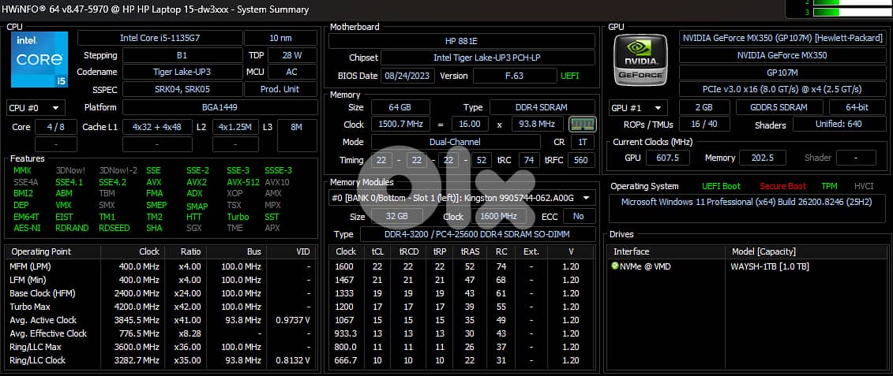Click the 4x1.25M L2 cache field
The image size is (893, 376).
coord(236,127)
